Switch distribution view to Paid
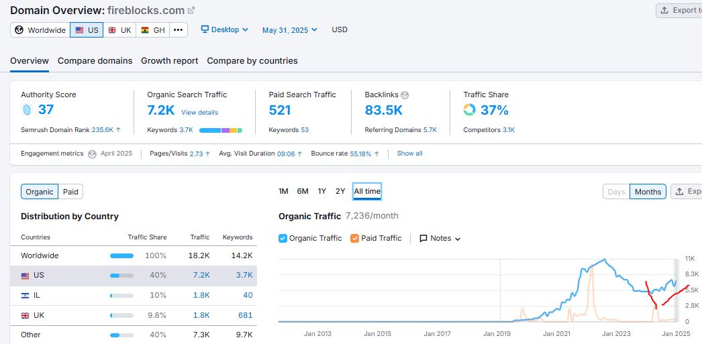702x344 pixels. 70,192
